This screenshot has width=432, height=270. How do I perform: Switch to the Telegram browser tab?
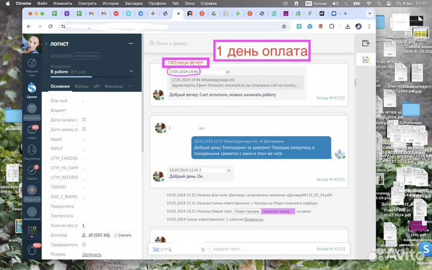coord(140,13)
